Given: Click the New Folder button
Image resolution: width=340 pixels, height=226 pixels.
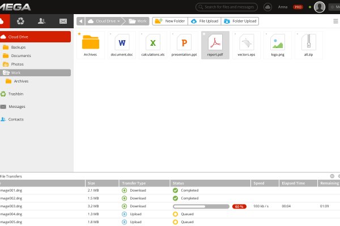Looking at the screenshot, I should pos(170,21).
